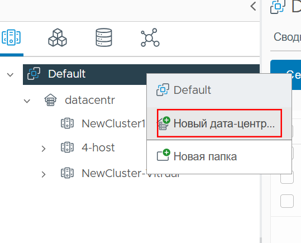Click the blue button in the right panel
This screenshot has height=243, width=301.
click(286, 75)
